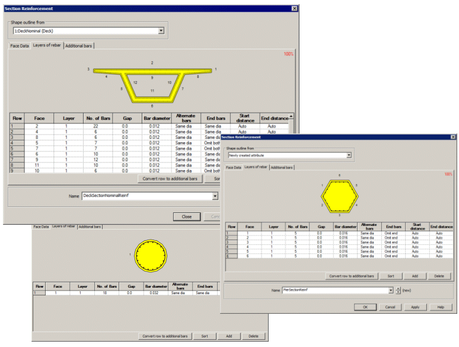Expand the 'Newly created attribute' shape outline dropdown
459x347 pixels.
pyautogui.click(x=349, y=155)
